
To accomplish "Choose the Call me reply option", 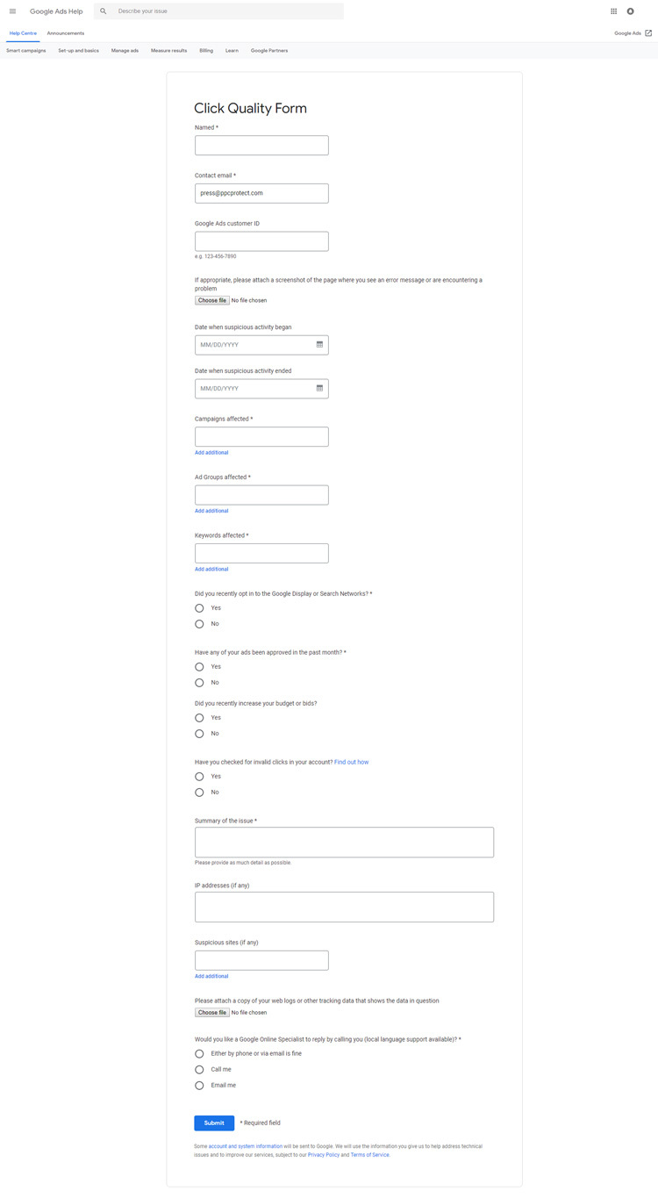I will pos(199,1070).
